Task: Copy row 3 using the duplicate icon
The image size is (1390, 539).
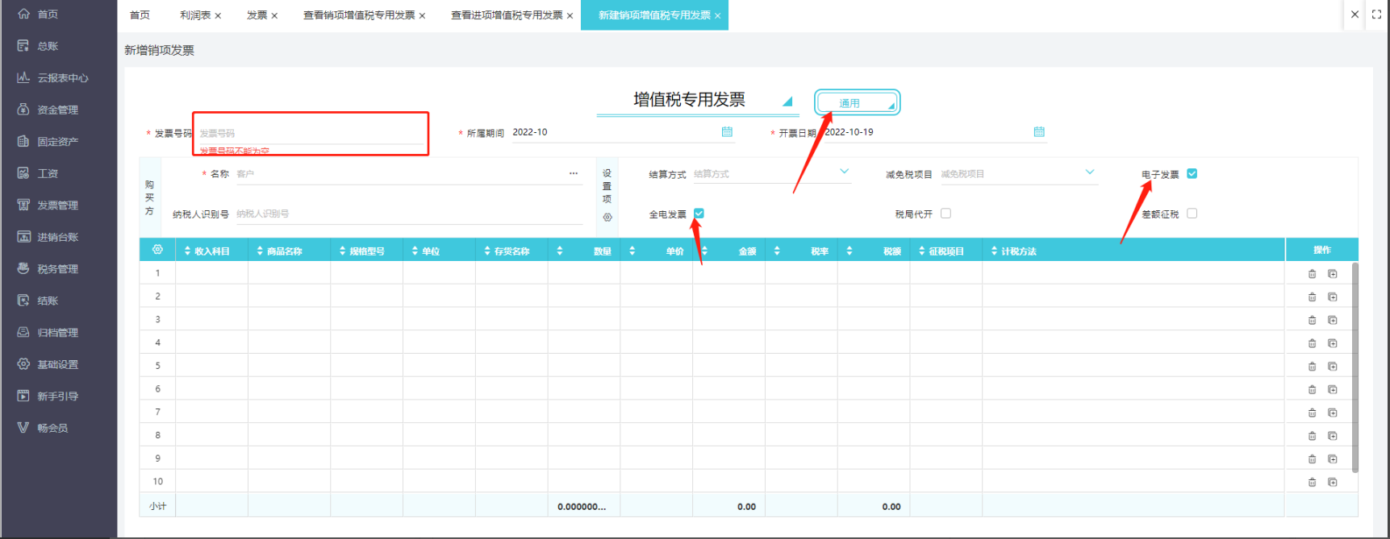Action: (1333, 320)
